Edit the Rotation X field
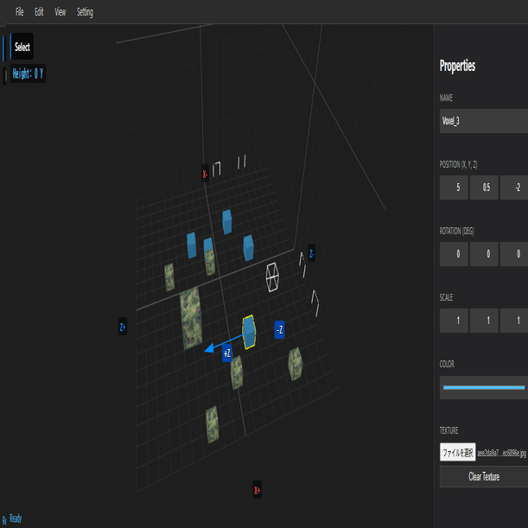 click(454, 254)
